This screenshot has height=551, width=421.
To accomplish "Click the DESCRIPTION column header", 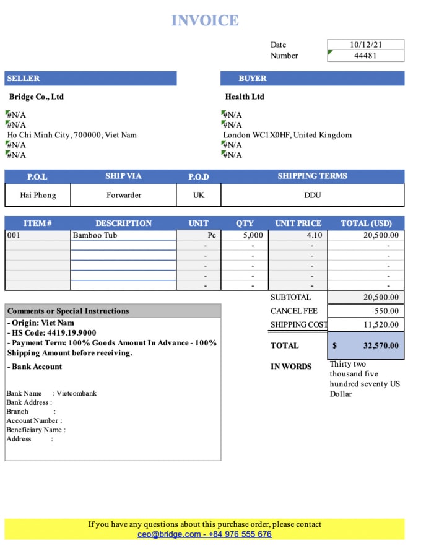I will [124, 223].
